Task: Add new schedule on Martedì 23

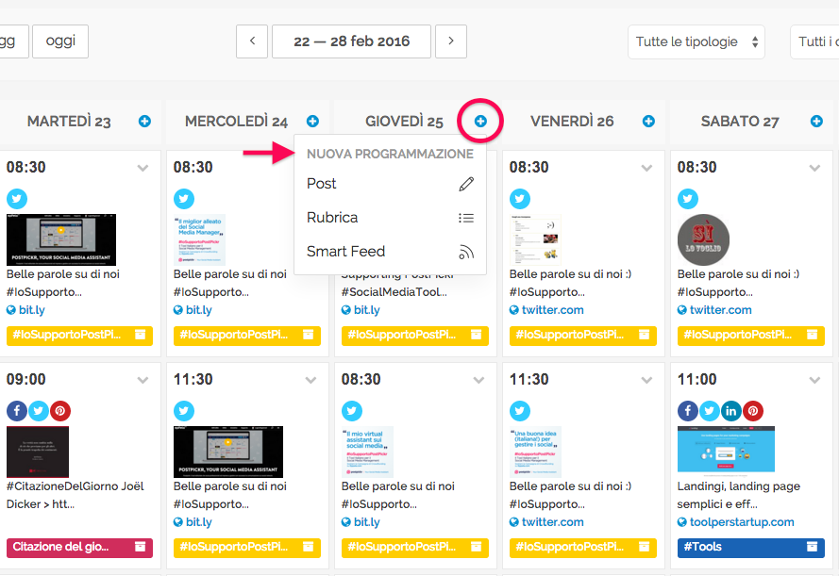Action: click(144, 122)
